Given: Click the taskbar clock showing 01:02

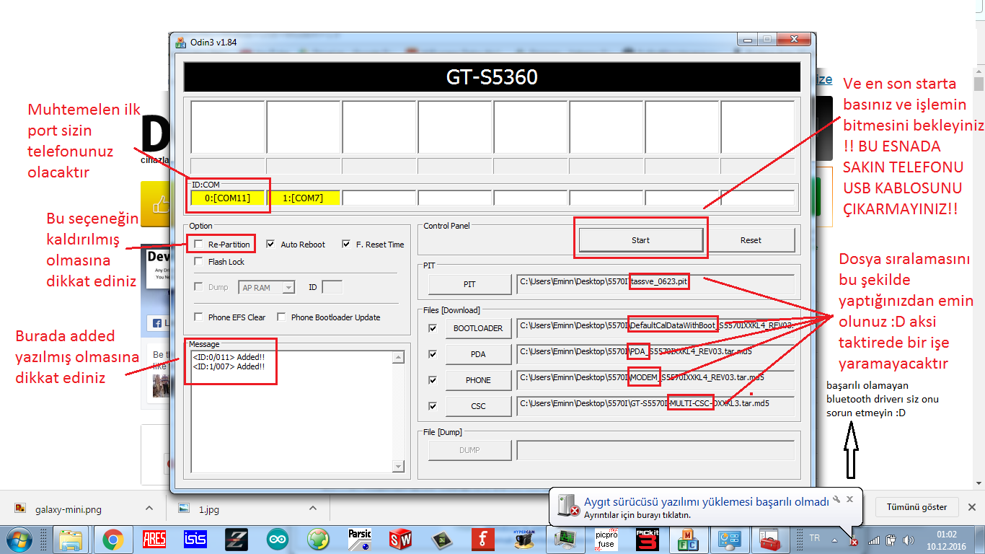Looking at the screenshot, I should [947, 535].
